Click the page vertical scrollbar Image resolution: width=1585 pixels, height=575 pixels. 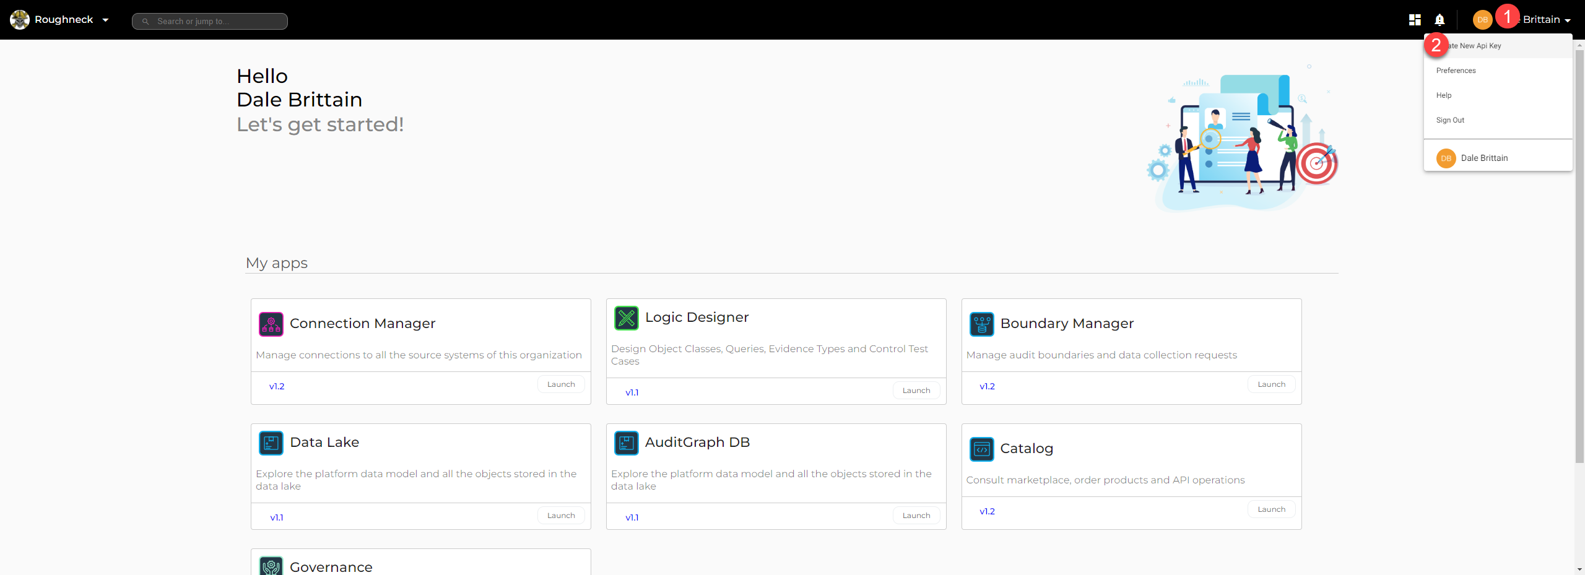[1579, 248]
